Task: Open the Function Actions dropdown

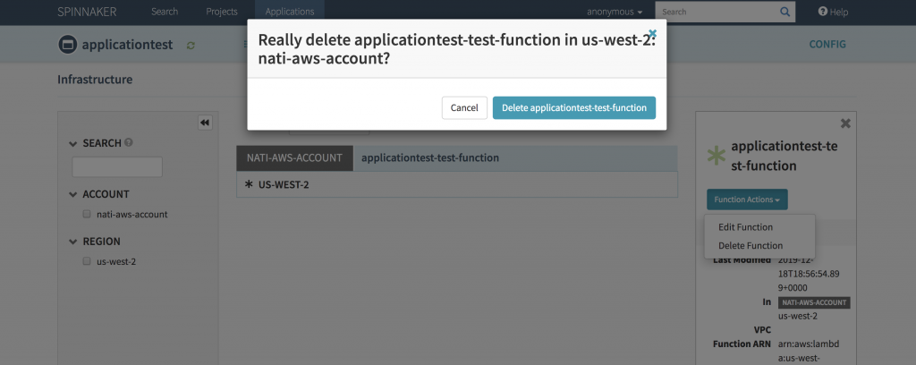Action: click(747, 199)
